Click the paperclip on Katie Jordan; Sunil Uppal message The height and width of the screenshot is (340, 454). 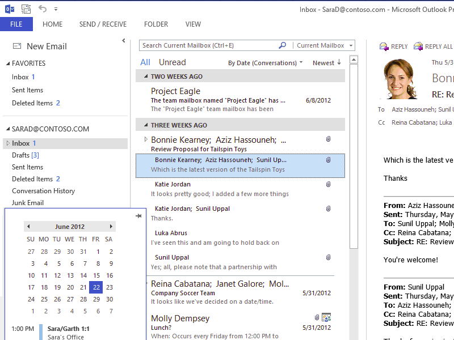click(x=328, y=209)
